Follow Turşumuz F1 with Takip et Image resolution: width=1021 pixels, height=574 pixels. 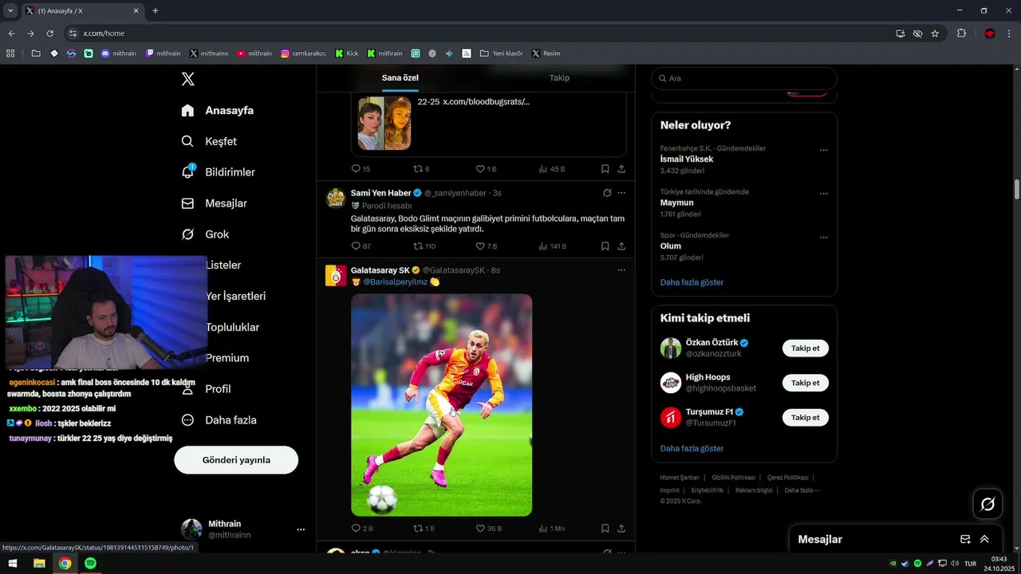(805, 417)
